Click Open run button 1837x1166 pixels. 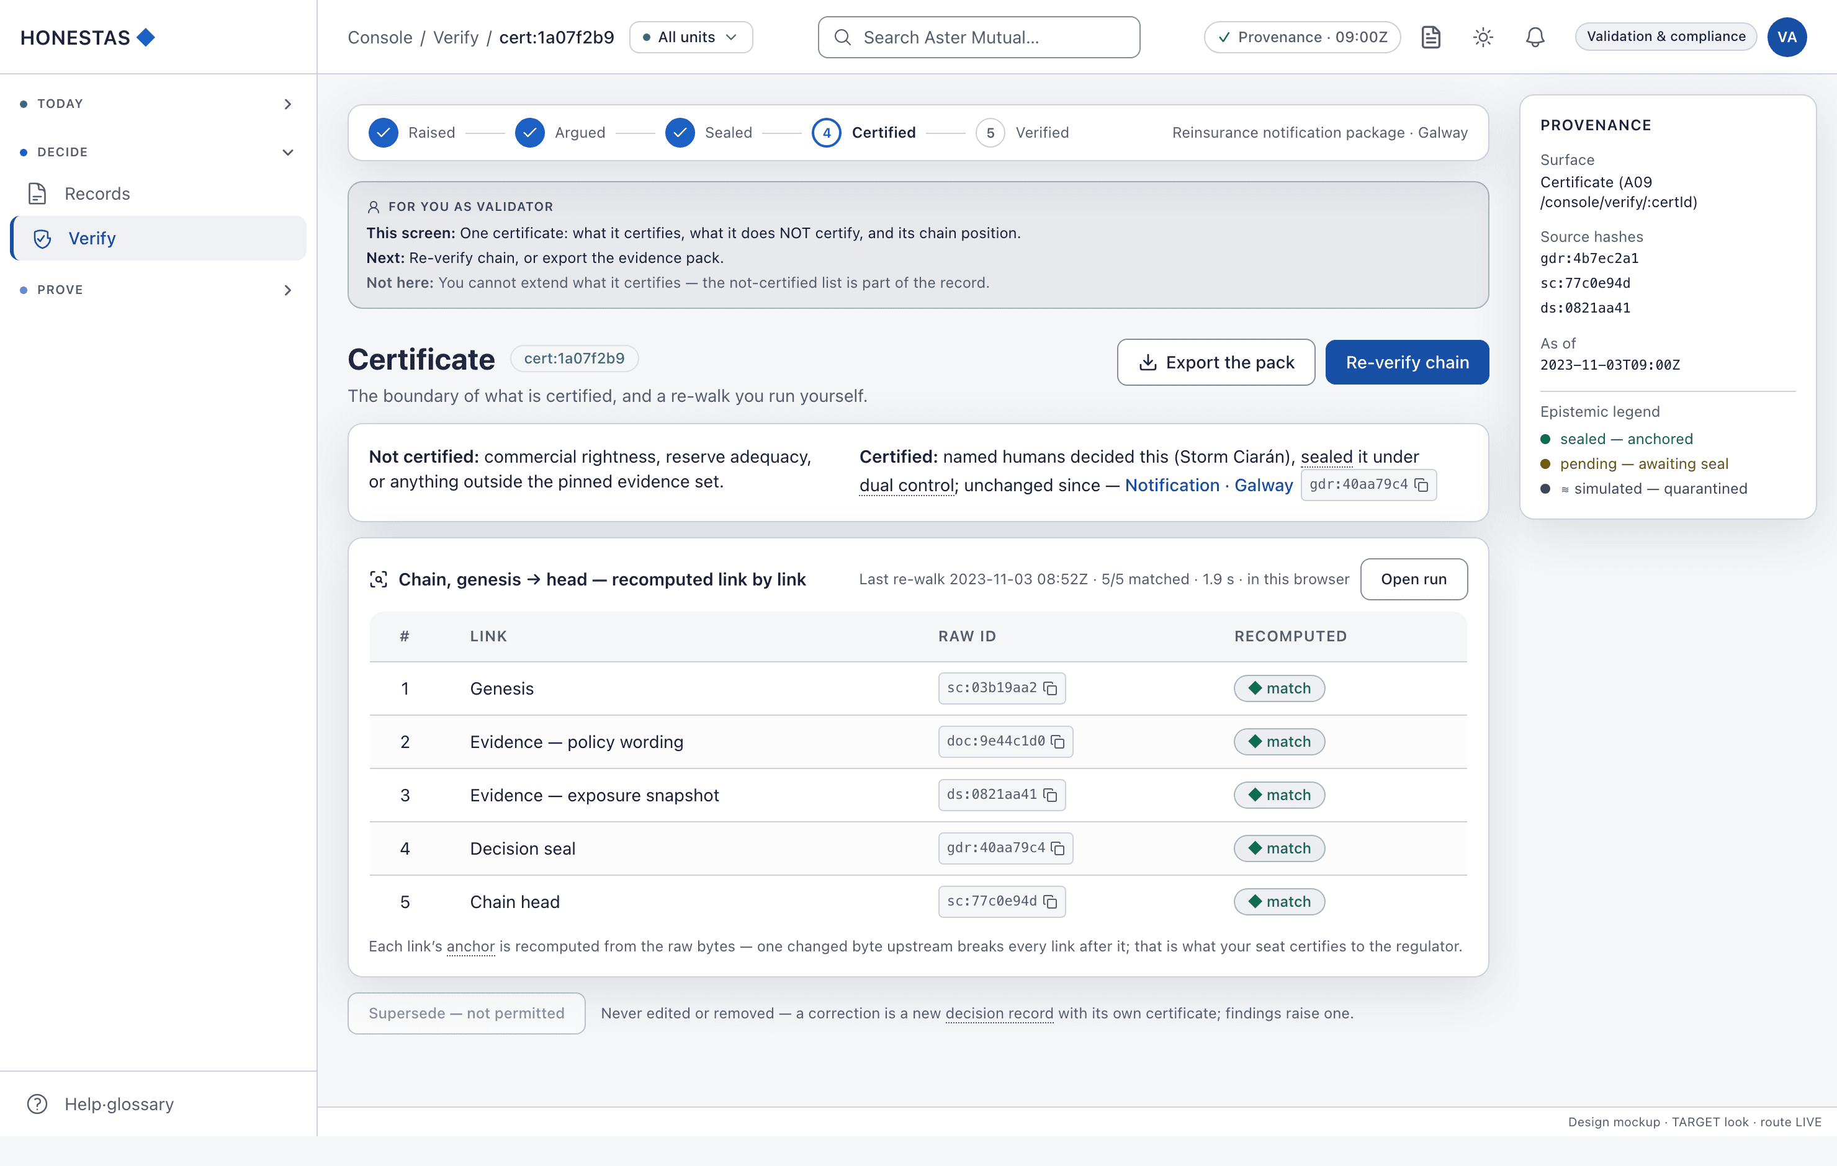point(1414,579)
